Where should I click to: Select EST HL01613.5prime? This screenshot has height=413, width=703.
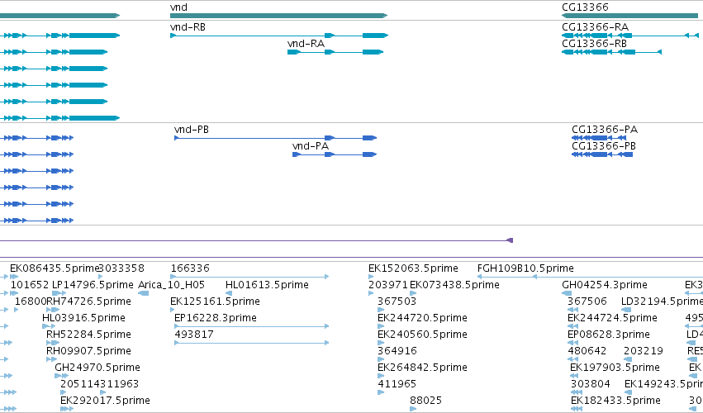click(x=267, y=285)
